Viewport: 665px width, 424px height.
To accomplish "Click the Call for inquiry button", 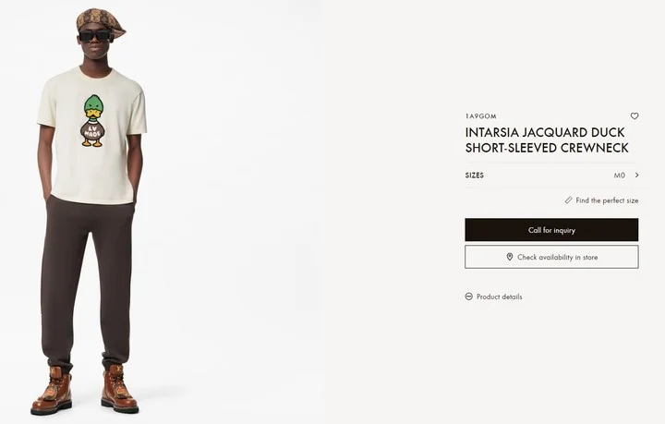I will [551, 230].
